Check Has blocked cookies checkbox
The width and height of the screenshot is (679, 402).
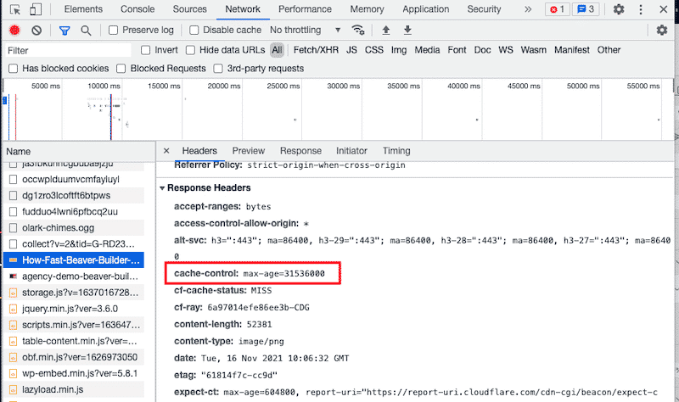point(14,69)
